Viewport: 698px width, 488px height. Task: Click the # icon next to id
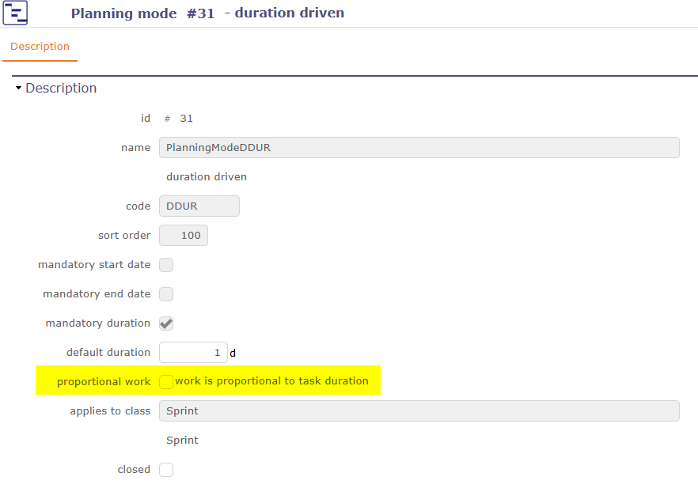tap(165, 118)
